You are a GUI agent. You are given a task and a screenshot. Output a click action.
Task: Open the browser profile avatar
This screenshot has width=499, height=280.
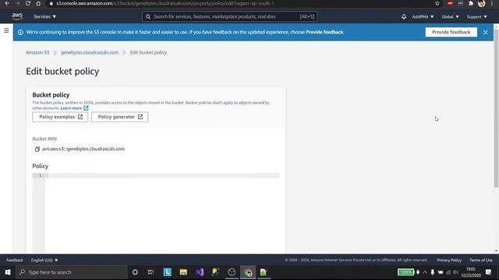(x=481, y=3)
